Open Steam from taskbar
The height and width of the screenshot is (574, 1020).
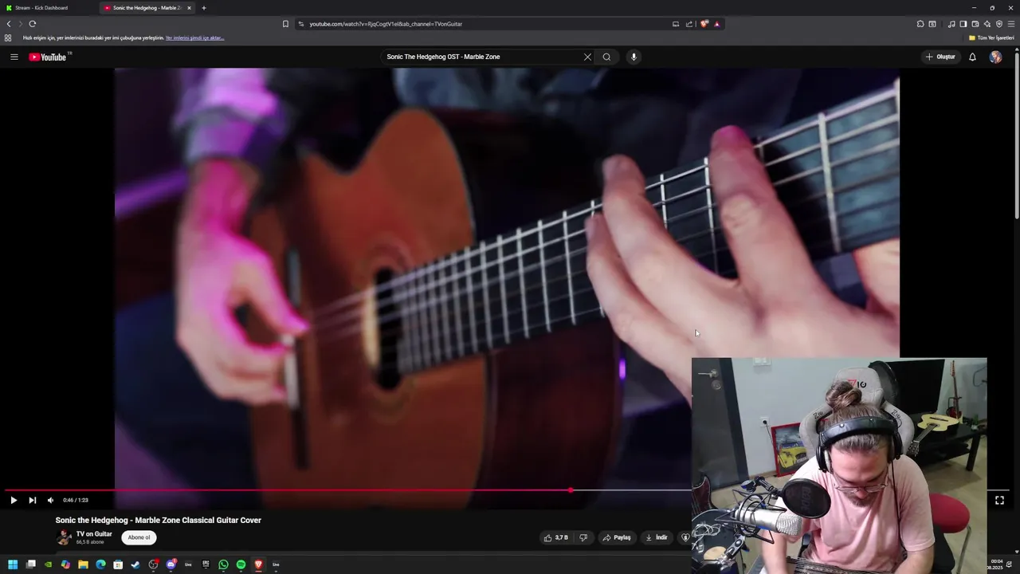tap(135, 564)
